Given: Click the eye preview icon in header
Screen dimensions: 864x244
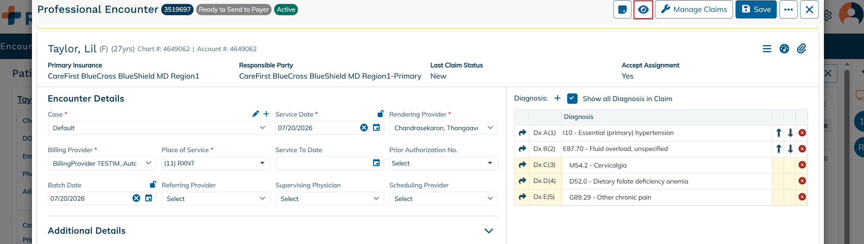Looking at the screenshot, I should coord(643,10).
